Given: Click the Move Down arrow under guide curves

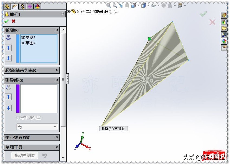Looking at the screenshot, I should [8, 108].
